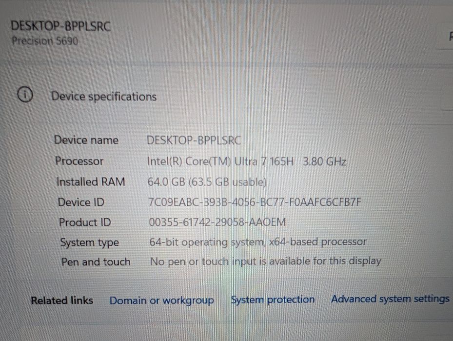Screen dimensions: 453x341
Task: Select the 64-bit operating system value
Action: 258,242
